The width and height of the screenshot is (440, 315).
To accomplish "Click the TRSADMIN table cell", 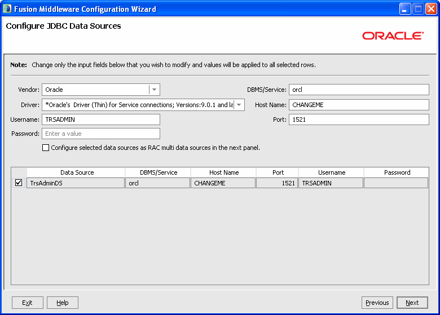I will [331, 183].
